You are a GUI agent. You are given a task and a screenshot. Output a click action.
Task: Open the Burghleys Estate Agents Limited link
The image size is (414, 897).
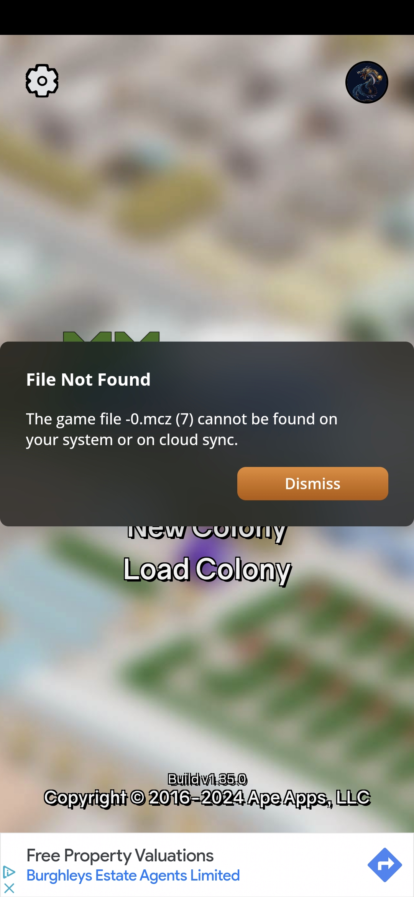click(133, 876)
